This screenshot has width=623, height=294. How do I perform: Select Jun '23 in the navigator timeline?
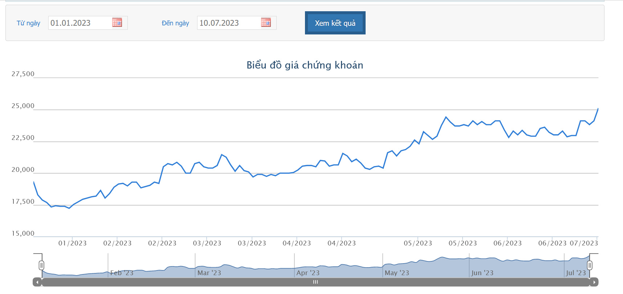482,273
